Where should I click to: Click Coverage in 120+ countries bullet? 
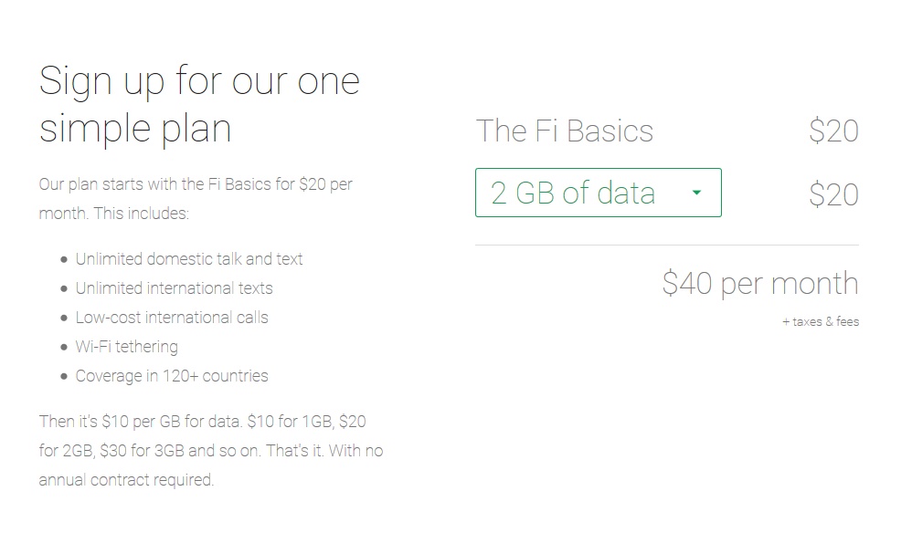tap(170, 375)
